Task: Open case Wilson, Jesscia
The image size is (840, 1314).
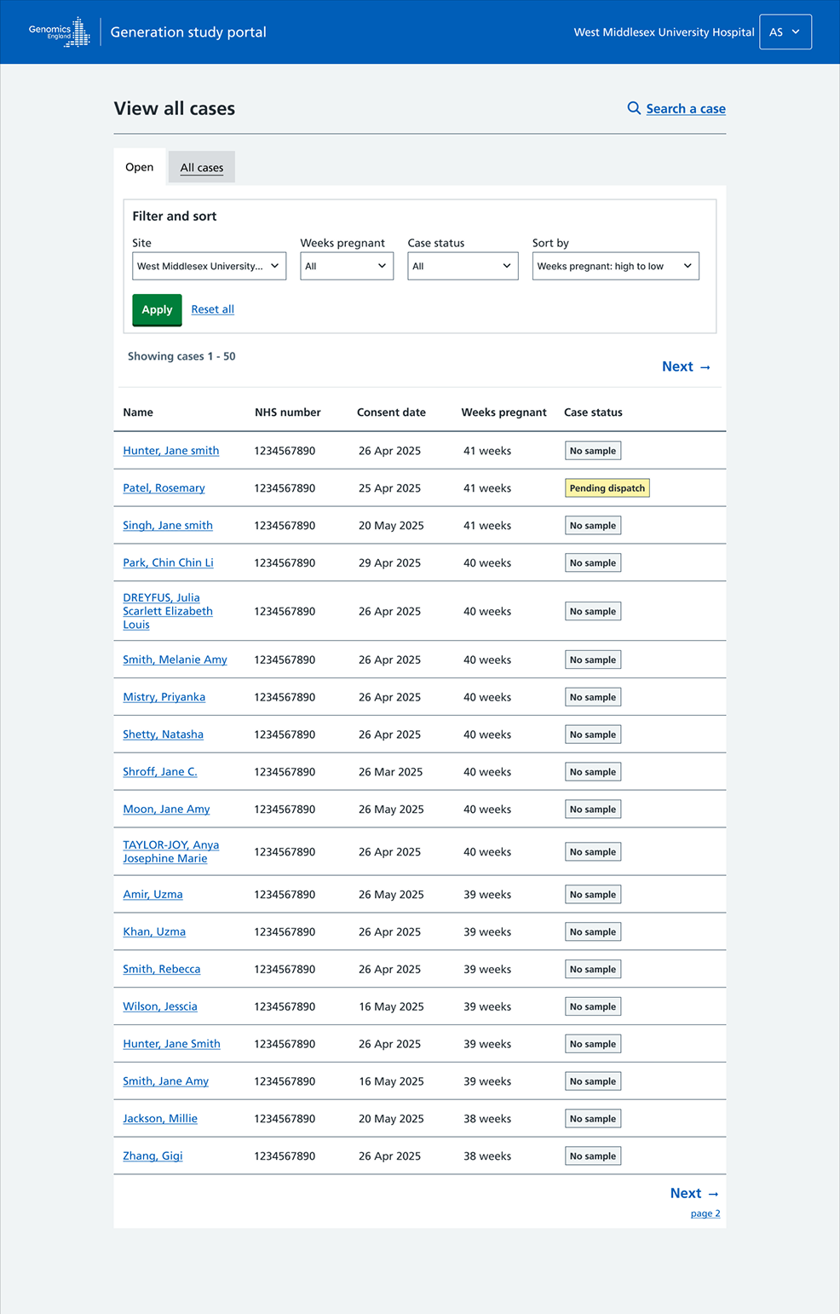Action: (x=160, y=1007)
